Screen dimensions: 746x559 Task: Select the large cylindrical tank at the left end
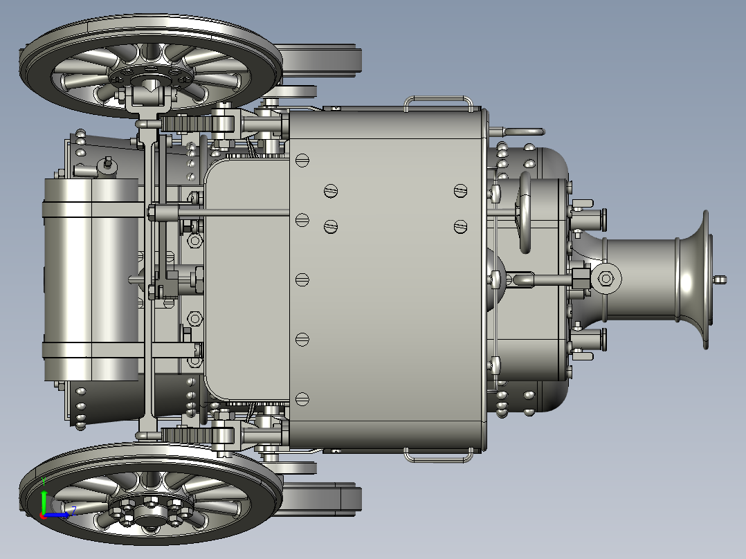[x=91, y=279]
